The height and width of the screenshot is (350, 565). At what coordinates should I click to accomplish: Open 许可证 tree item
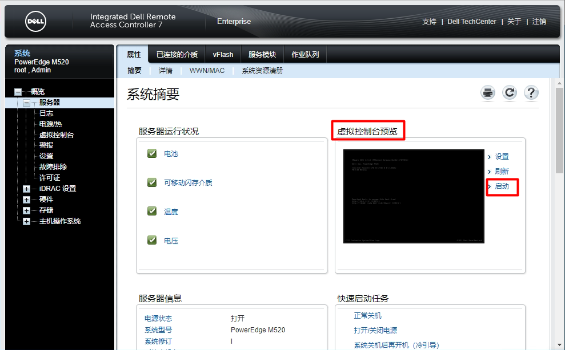[49, 178]
